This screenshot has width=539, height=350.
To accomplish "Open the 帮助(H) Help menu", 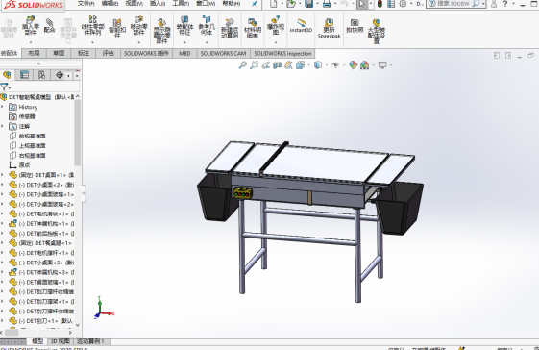I will pyautogui.click(x=232, y=3).
